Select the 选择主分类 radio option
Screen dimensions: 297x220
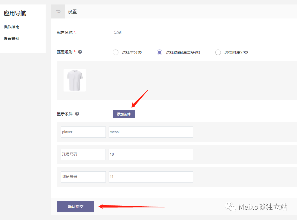[x=116, y=52]
